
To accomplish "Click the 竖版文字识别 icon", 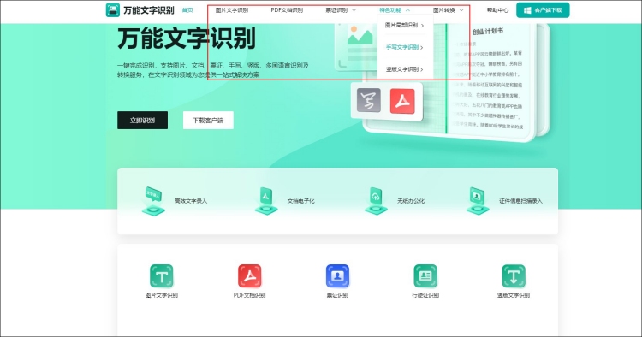I will pos(514,276).
